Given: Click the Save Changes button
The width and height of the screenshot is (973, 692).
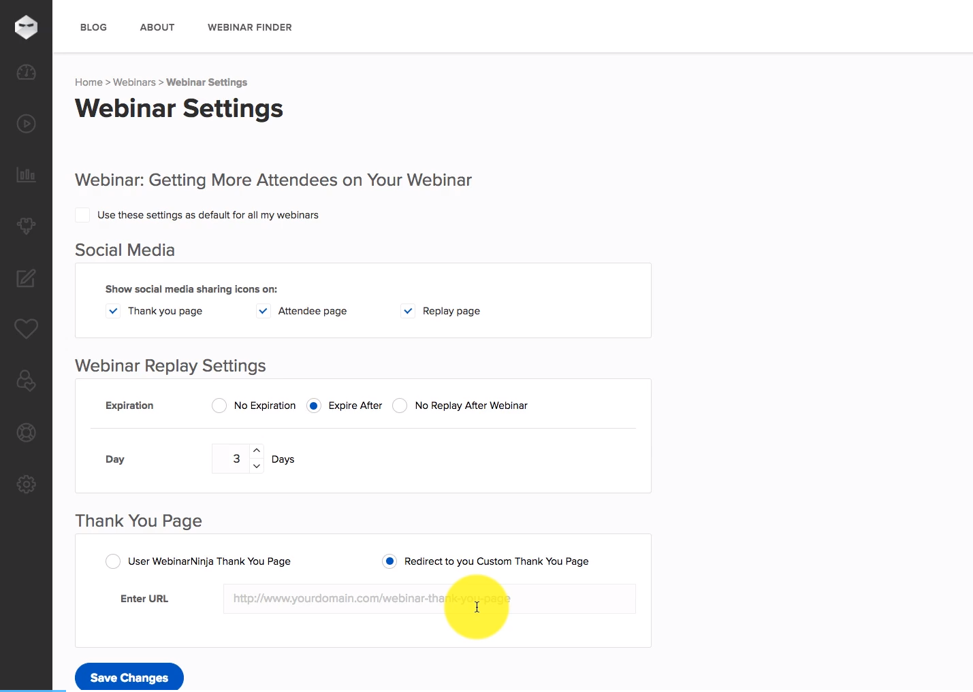Looking at the screenshot, I should click(129, 678).
